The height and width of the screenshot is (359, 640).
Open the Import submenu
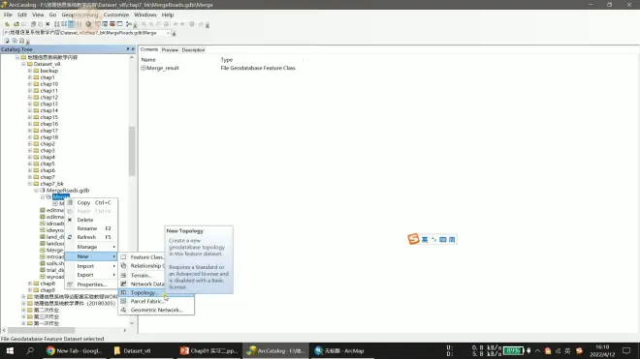pos(90,266)
